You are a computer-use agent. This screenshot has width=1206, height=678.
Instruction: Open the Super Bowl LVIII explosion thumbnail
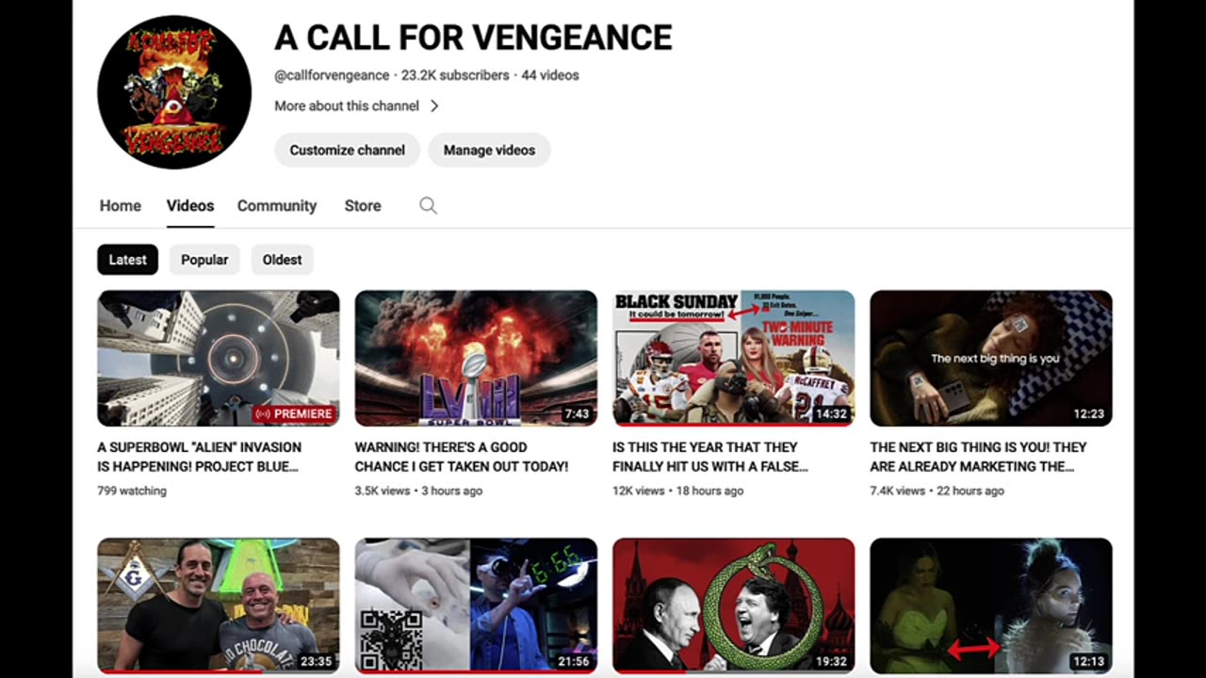tap(476, 358)
